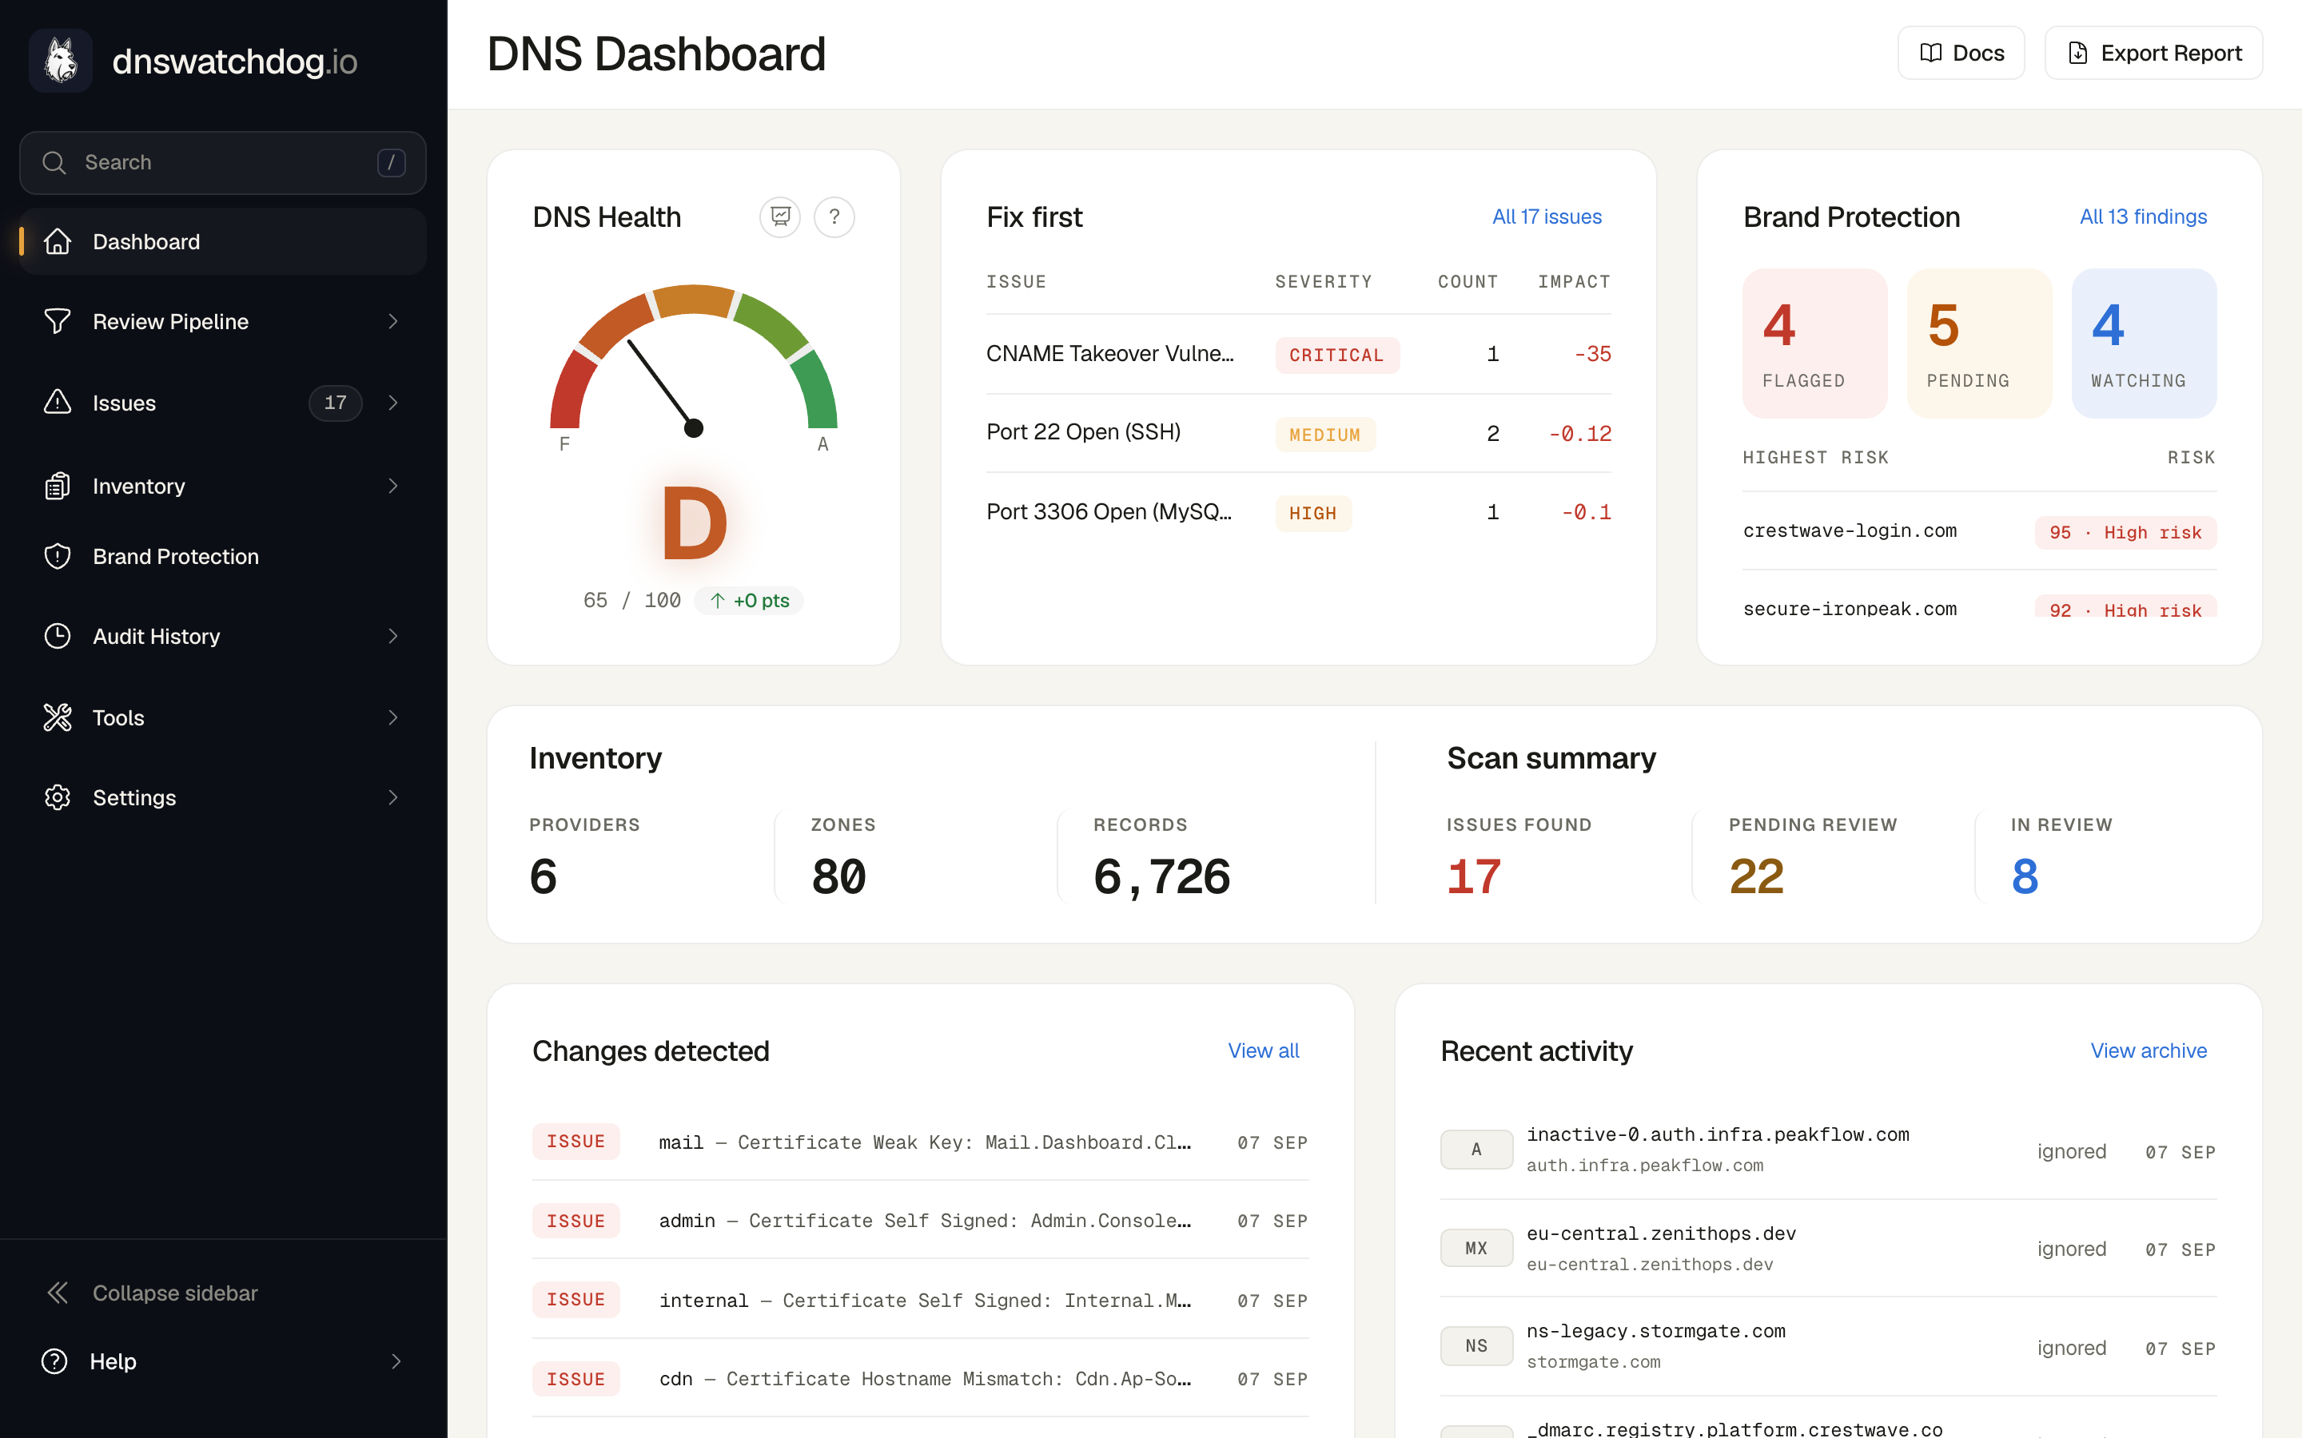The height and width of the screenshot is (1438, 2302).
Task: Open the DNS Health presentation chart icon
Action: [x=780, y=216]
